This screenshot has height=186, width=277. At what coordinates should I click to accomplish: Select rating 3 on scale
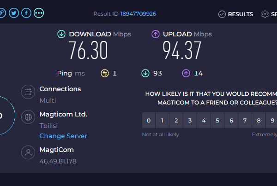tap(190, 120)
